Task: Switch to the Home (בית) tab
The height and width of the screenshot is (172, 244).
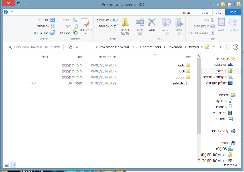Action: [219, 13]
